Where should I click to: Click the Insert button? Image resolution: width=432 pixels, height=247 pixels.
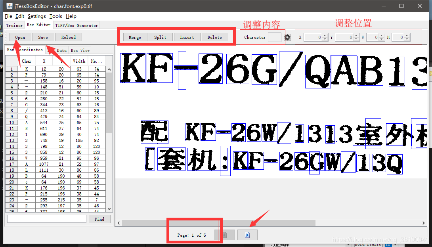tap(187, 37)
